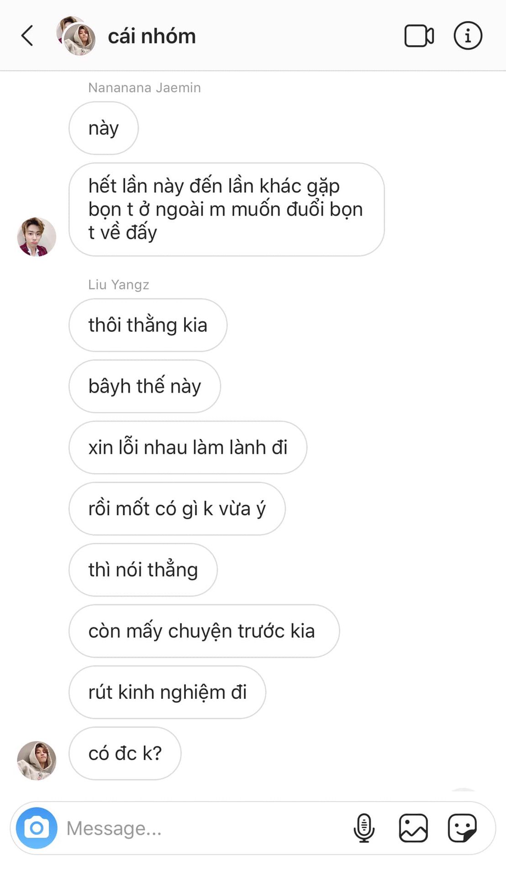
Task: Select the message "rút kinh nghiệm đi"
Action: click(x=168, y=692)
